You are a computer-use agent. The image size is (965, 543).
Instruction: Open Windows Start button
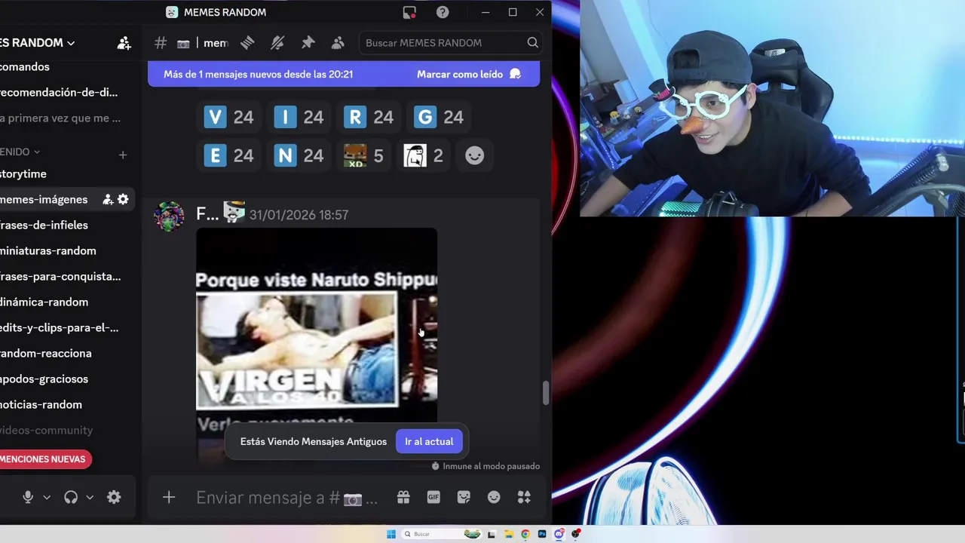(x=391, y=534)
